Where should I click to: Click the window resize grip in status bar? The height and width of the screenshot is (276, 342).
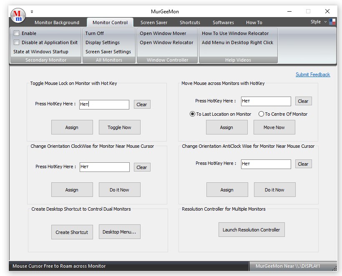point(335,269)
